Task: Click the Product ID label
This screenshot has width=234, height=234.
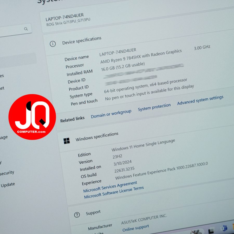Action: pyautogui.click(x=79, y=88)
